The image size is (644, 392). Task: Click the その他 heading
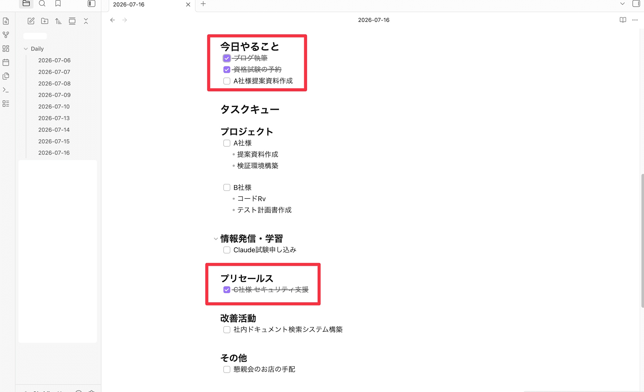233,358
